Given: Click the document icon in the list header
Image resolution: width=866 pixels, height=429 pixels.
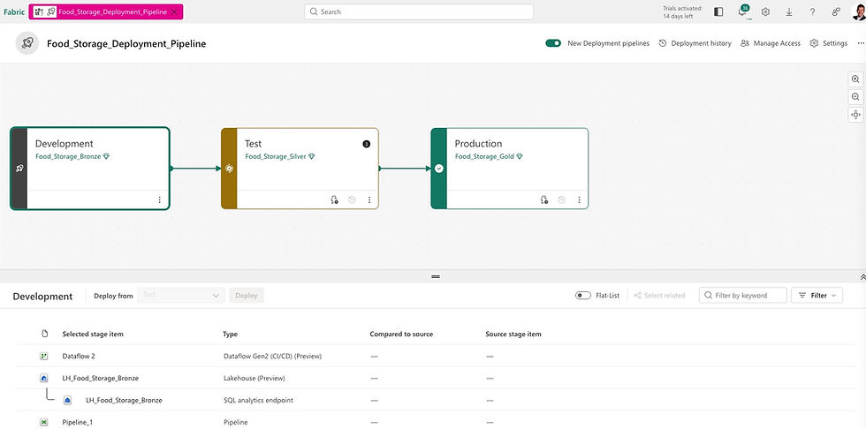Looking at the screenshot, I should tap(45, 335).
